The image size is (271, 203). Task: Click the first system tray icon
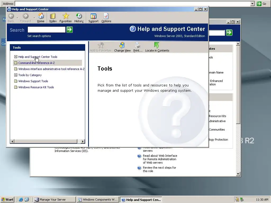[x=237, y=200]
